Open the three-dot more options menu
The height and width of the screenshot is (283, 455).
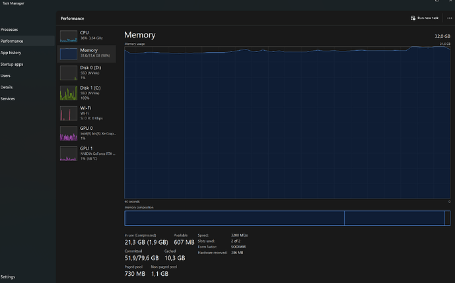(x=450, y=18)
